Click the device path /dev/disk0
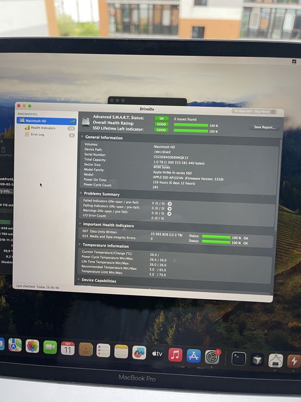The image size is (301, 402). pyautogui.click(x=162, y=152)
